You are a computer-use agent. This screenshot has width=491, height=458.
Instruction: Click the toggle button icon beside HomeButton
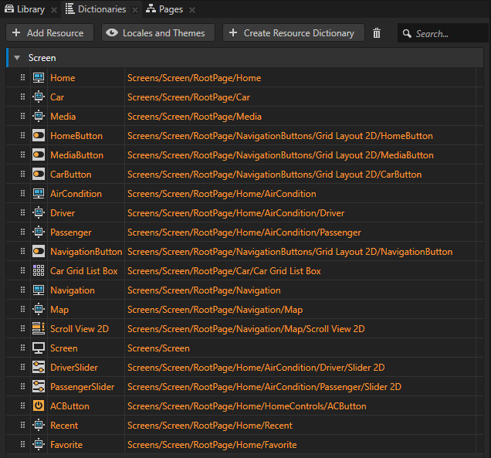(x=39, y=136)
